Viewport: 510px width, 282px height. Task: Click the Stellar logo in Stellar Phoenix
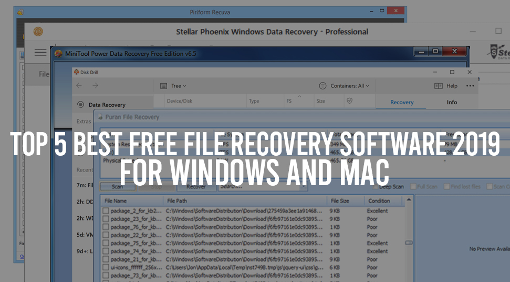(x=498, y=52)
